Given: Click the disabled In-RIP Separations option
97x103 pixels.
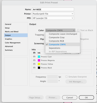Looking at the screenshot, I should pyautogui.click(x=63, y=51).
